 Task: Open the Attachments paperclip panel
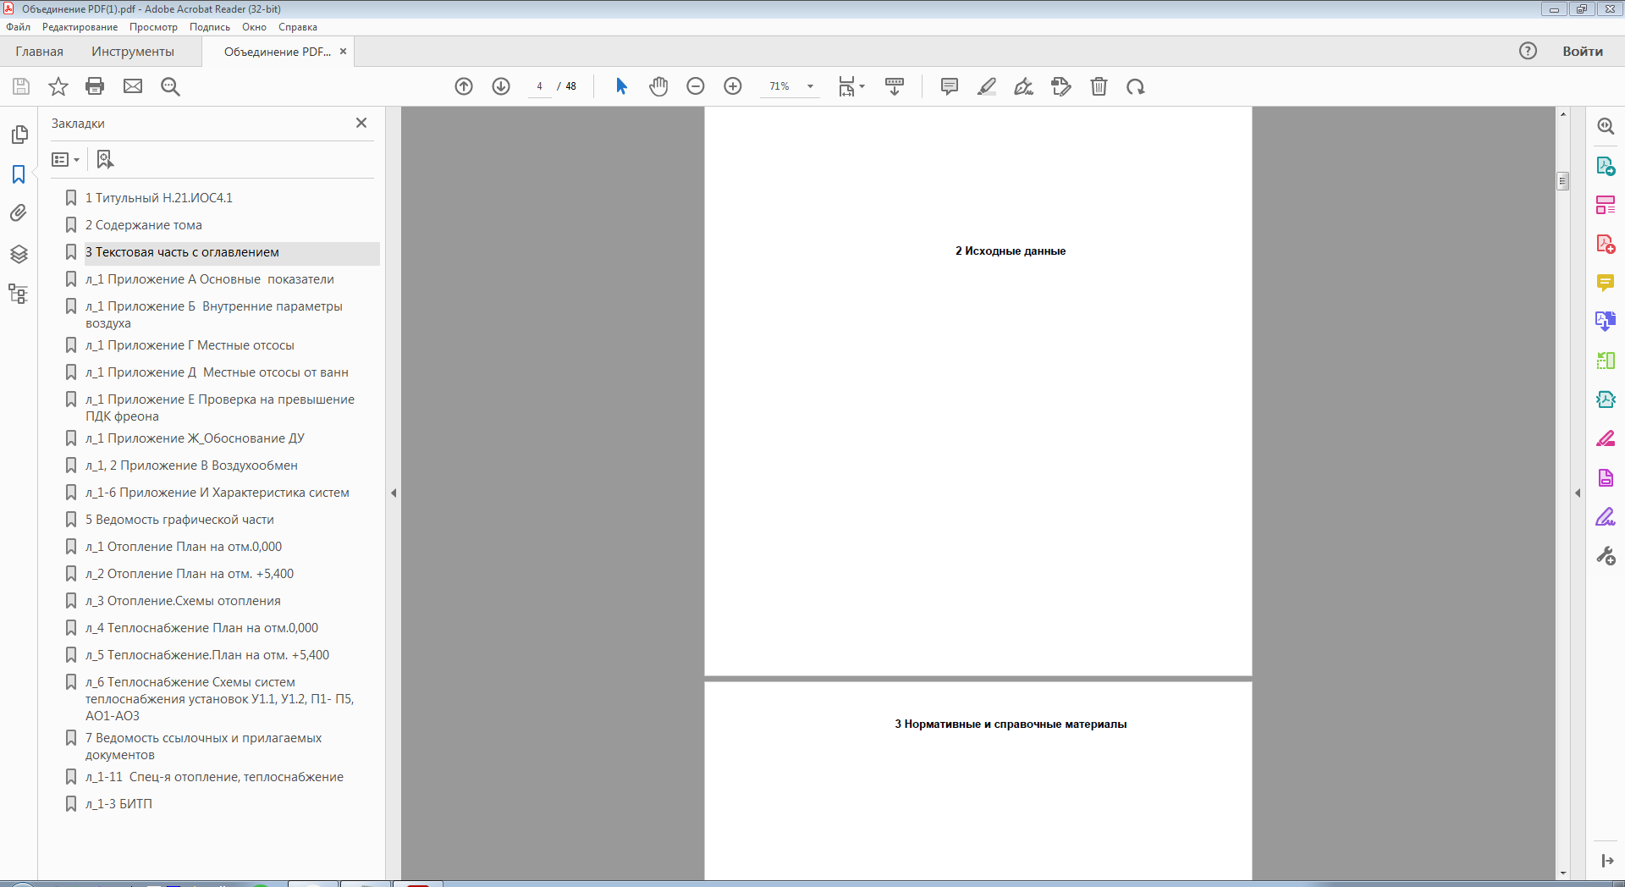pos(19,213)
